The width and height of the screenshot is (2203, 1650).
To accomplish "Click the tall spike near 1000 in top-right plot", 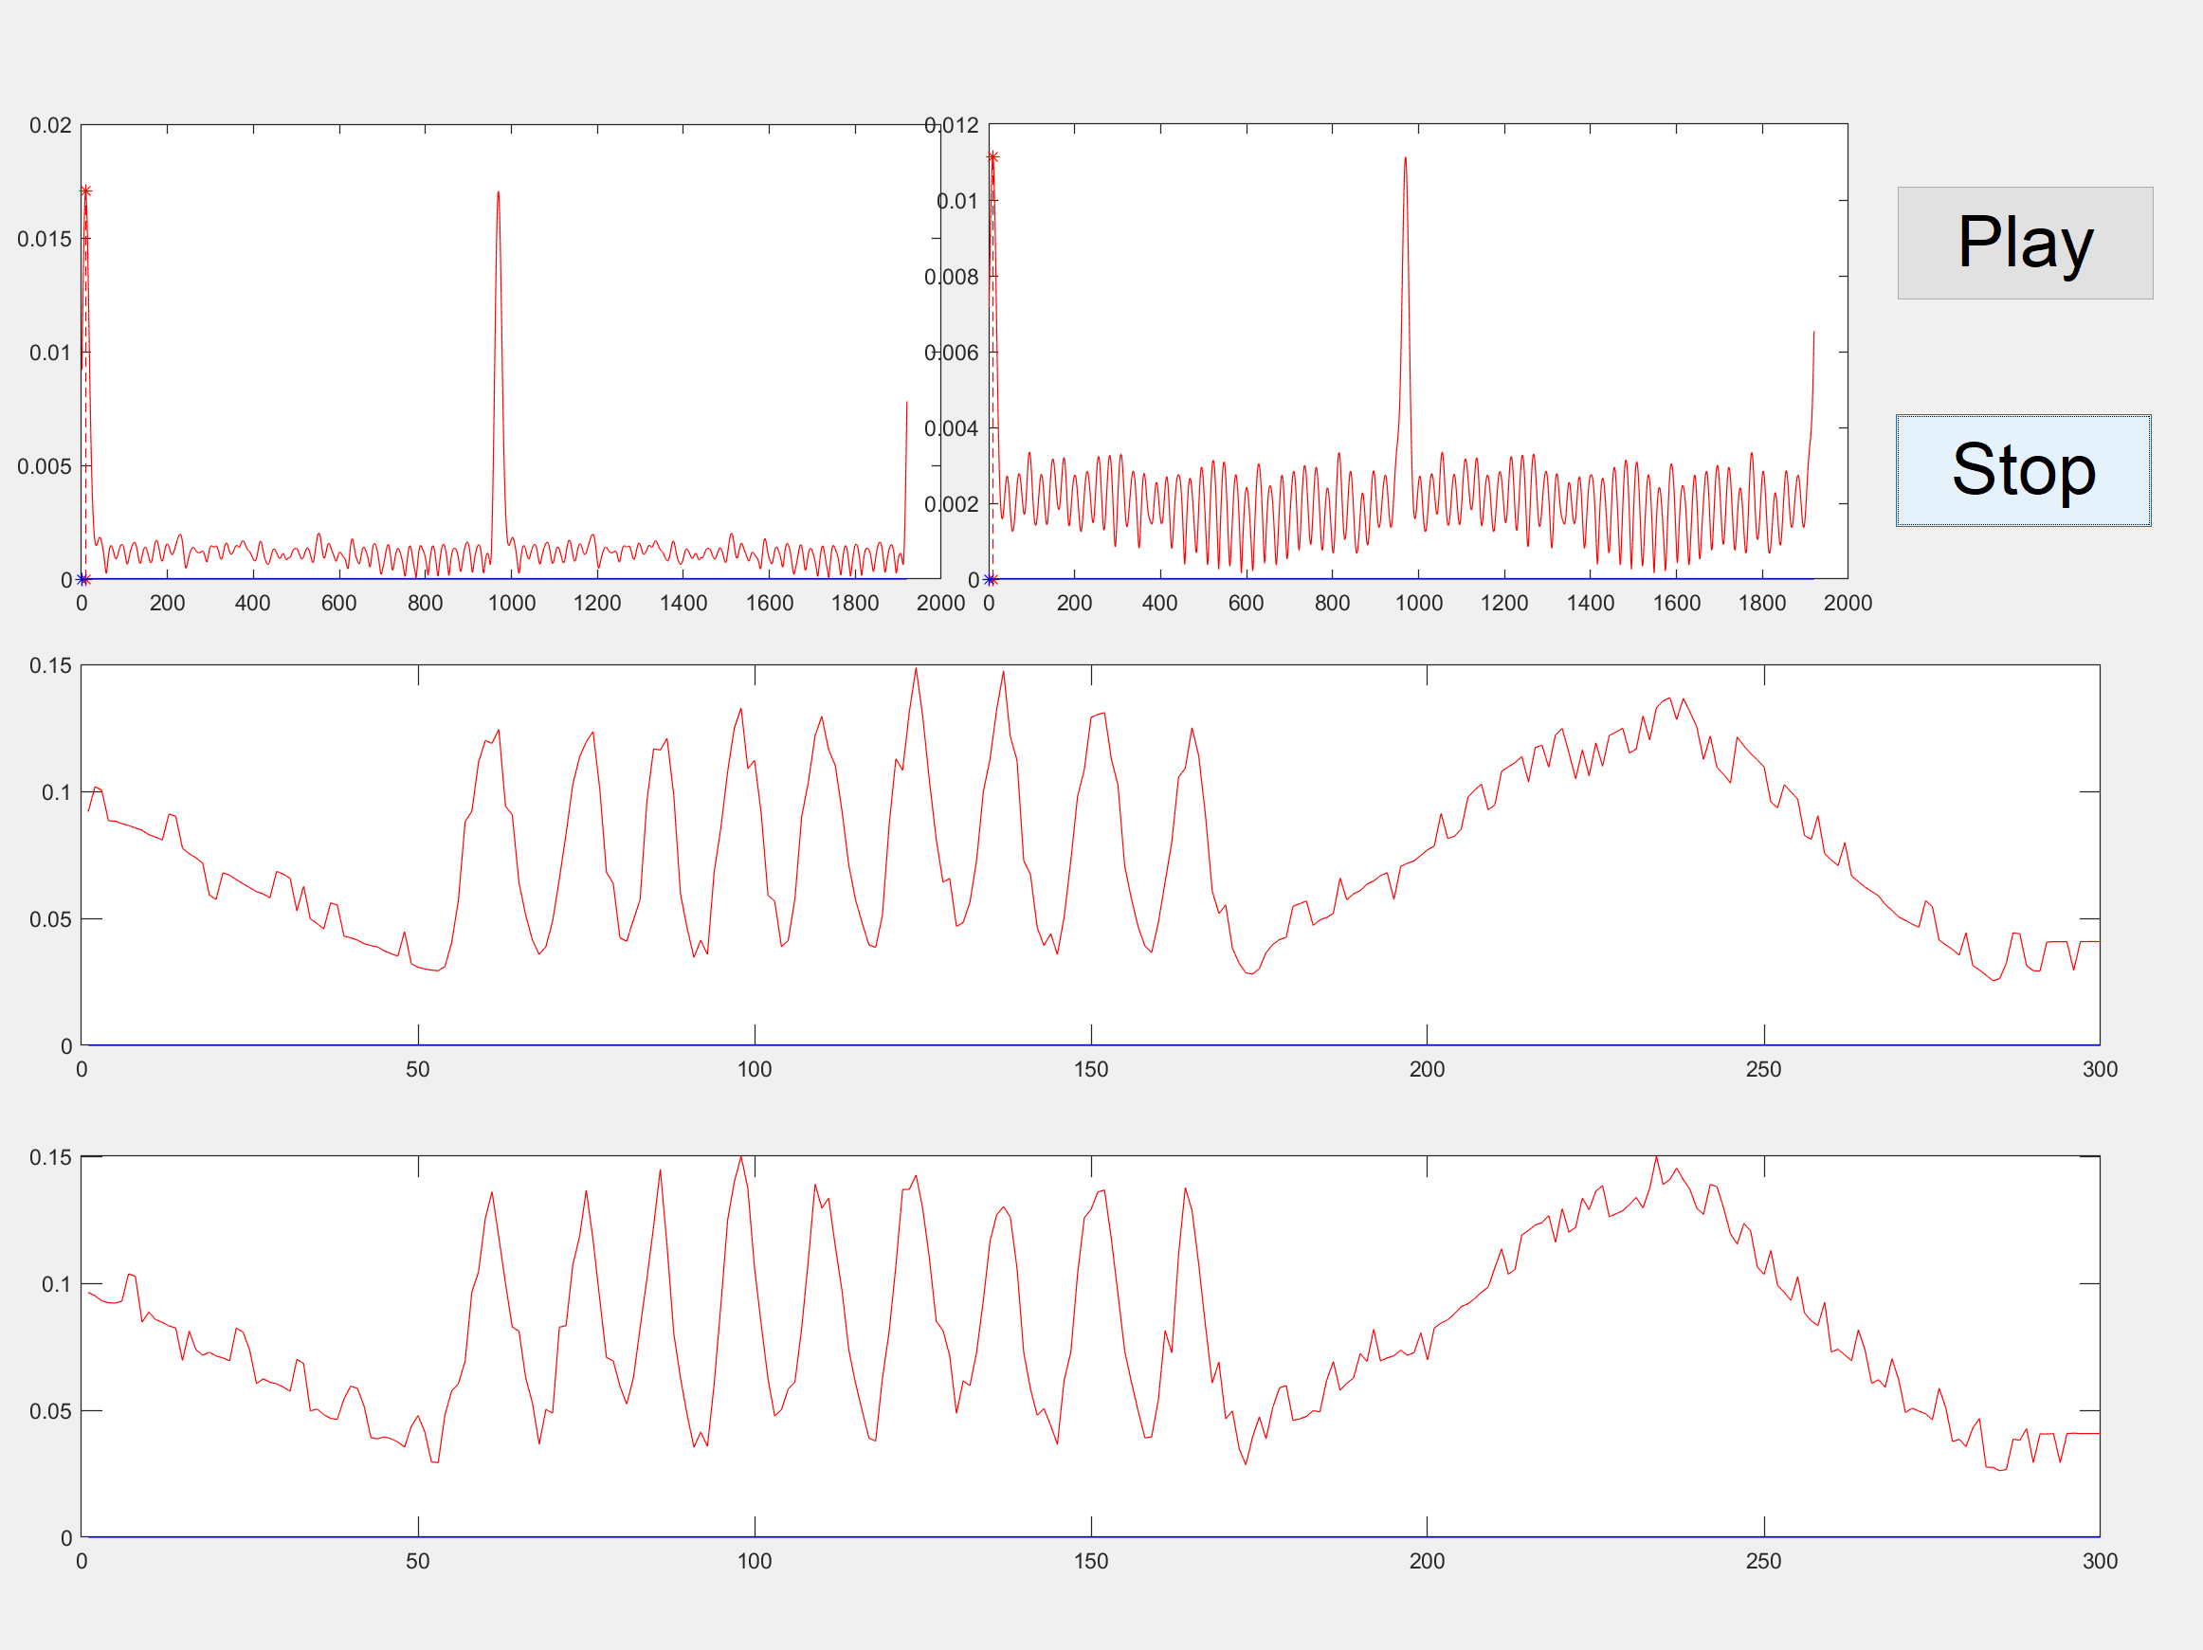I will coord(1405,159).
